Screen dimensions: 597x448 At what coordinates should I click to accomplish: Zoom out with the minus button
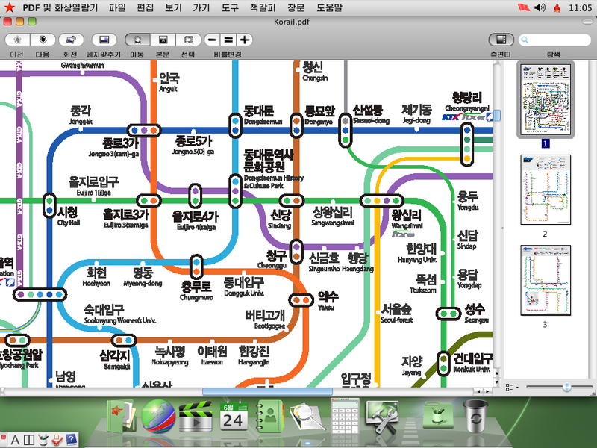(213, 40)
